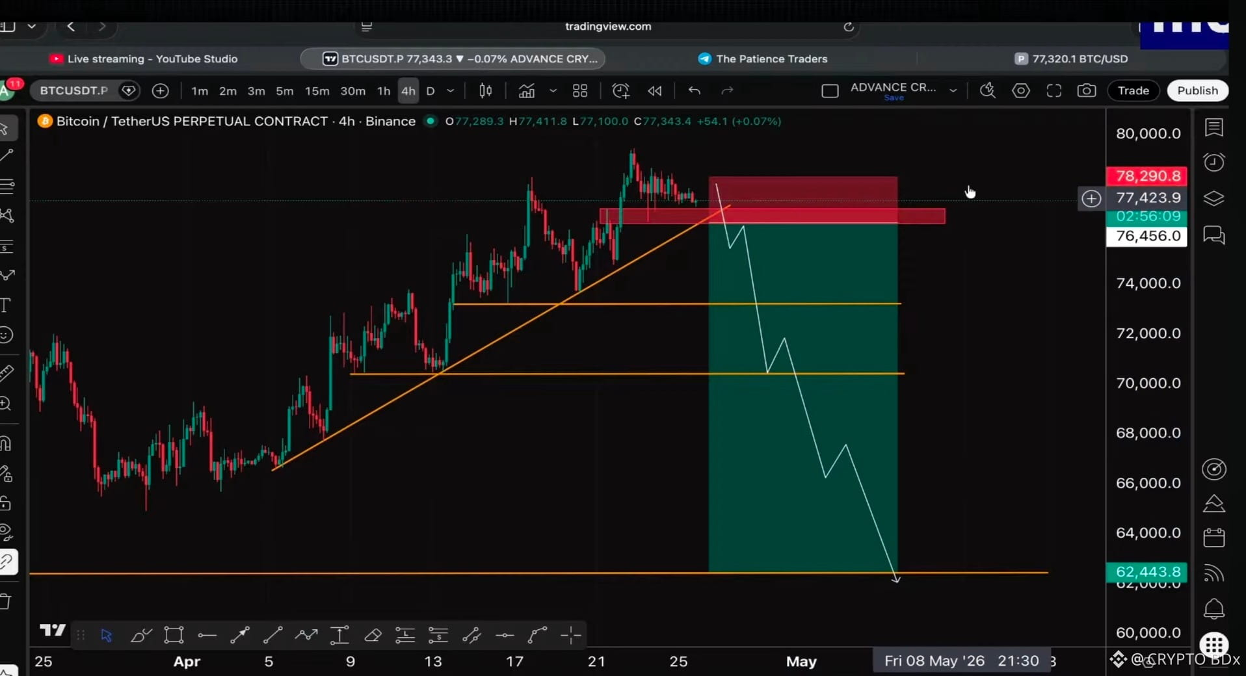Select the 15m timeframe
Image resolution: width=1246 pixels, height=676 pixels.
[317, 91]
